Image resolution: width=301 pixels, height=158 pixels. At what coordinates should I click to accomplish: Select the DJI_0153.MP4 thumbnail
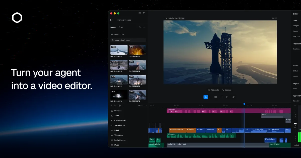click(x=119, y=95)
